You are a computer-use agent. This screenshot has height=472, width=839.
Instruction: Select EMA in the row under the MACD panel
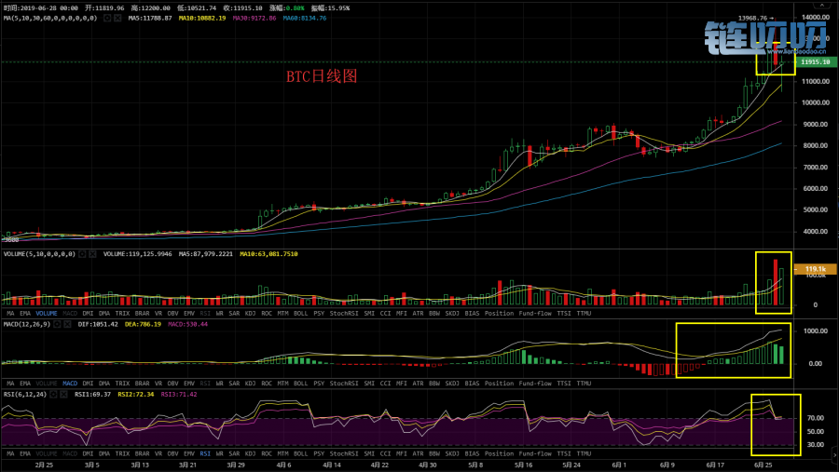click(27, 384)
